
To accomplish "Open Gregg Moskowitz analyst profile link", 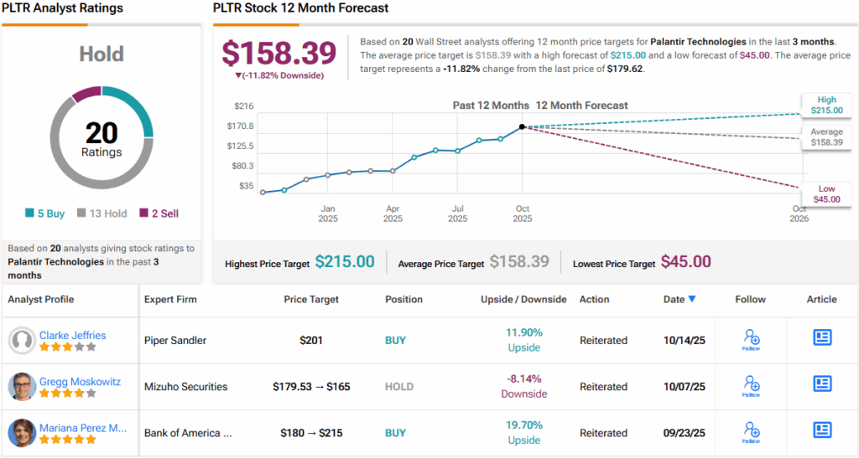I will (78, 381).
